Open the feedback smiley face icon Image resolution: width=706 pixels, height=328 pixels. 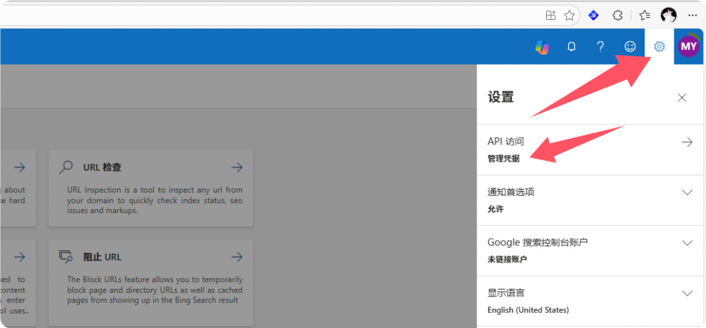(629, 47)
